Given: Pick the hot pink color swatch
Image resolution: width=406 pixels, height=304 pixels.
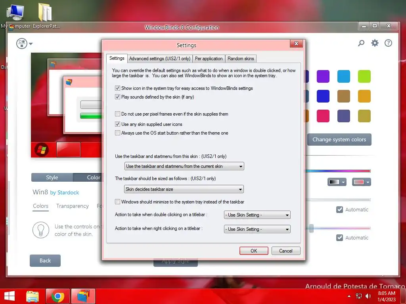Looking at the screenshot, I should click(x=323, y=116).
